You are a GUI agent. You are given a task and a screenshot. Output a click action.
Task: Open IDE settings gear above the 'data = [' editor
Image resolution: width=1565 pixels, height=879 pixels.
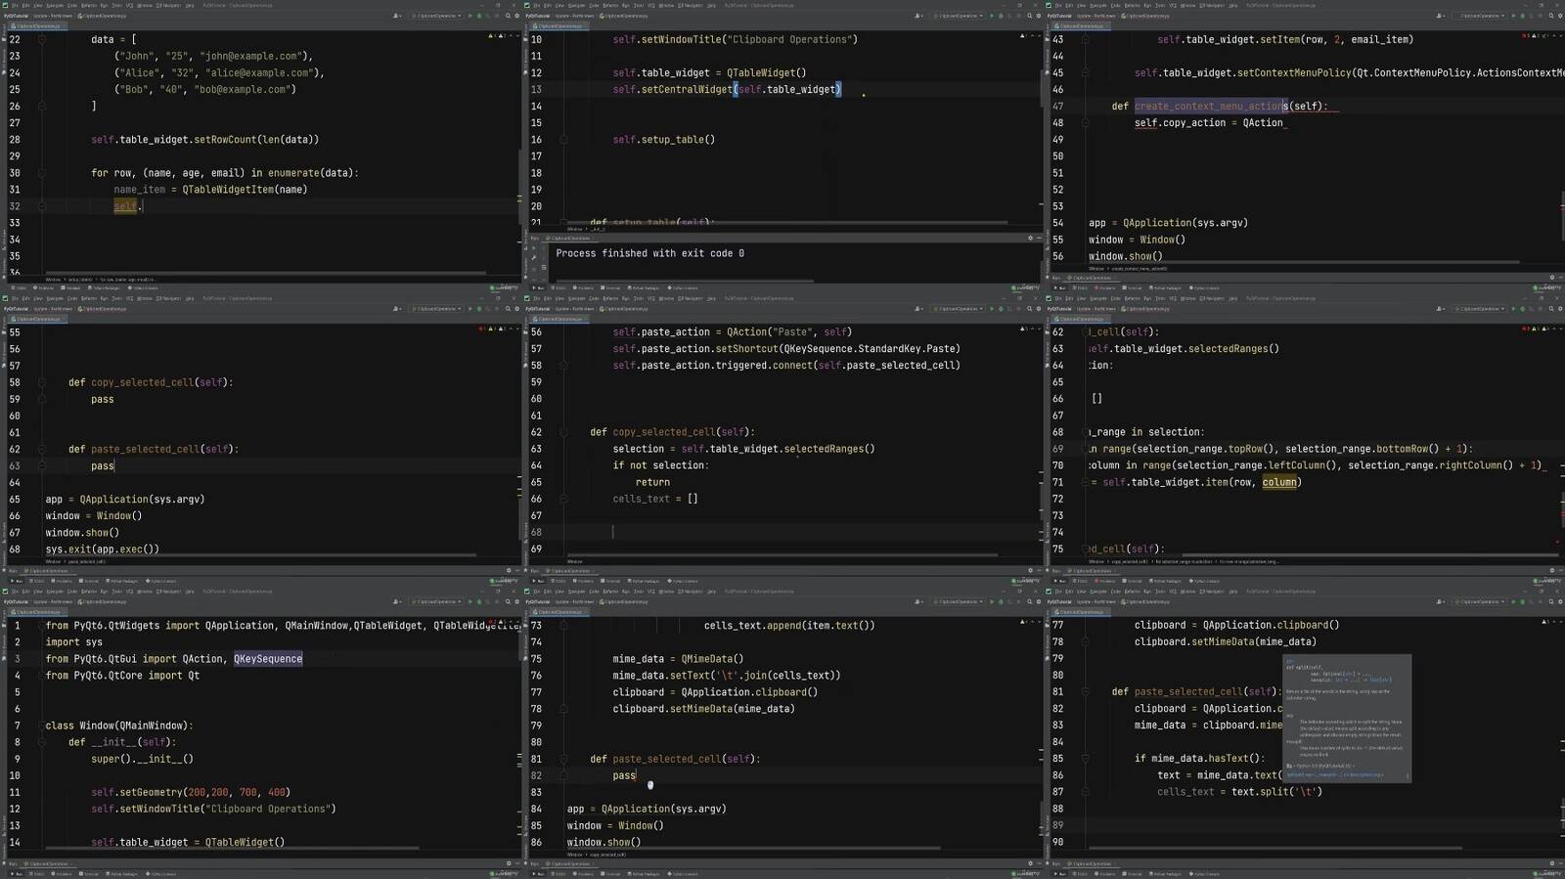[x=516, y=16]
